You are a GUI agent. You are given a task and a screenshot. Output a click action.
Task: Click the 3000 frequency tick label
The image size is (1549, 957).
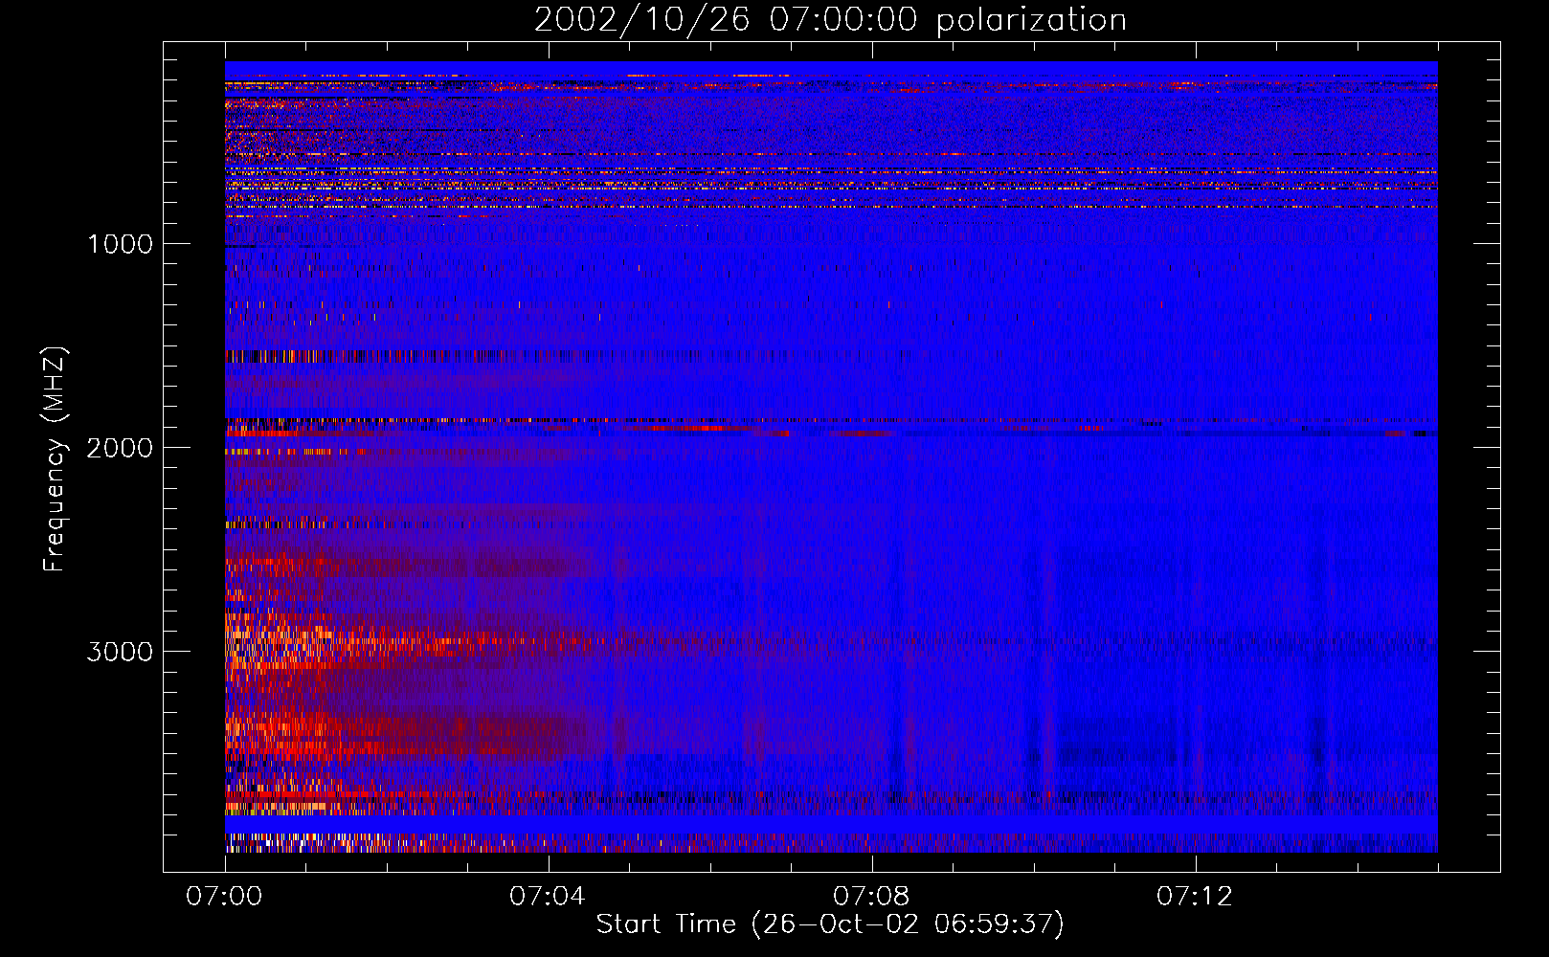pos(120,652)
